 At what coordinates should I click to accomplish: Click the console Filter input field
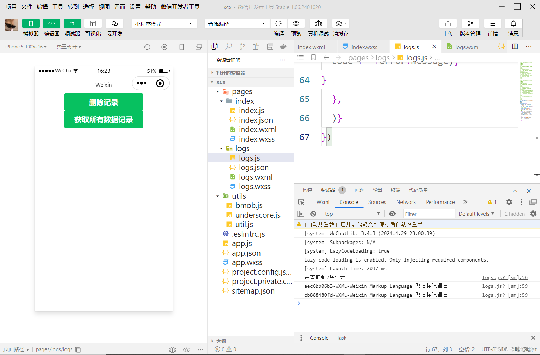point(429,214)
